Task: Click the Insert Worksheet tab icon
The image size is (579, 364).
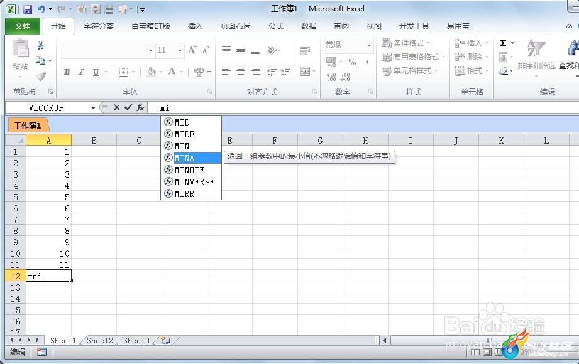Action: click(166, 340)
